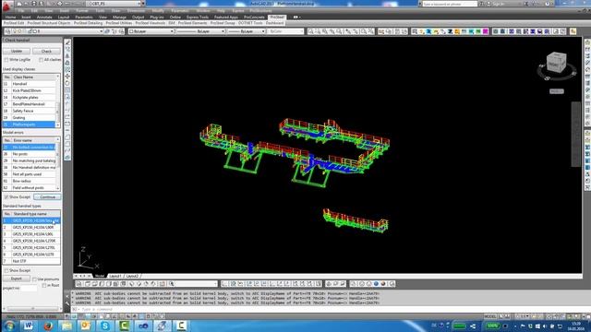Select the Platformparts class row
This screenshot has width=591, height=332.
30,125
